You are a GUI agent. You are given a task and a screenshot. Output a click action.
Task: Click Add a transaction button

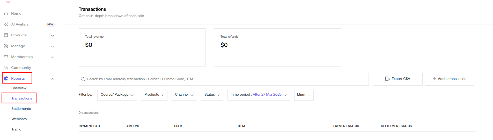(x=449, y=79)
